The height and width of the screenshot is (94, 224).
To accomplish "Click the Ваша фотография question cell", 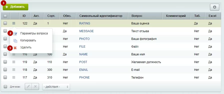I will tap(144, 39).
